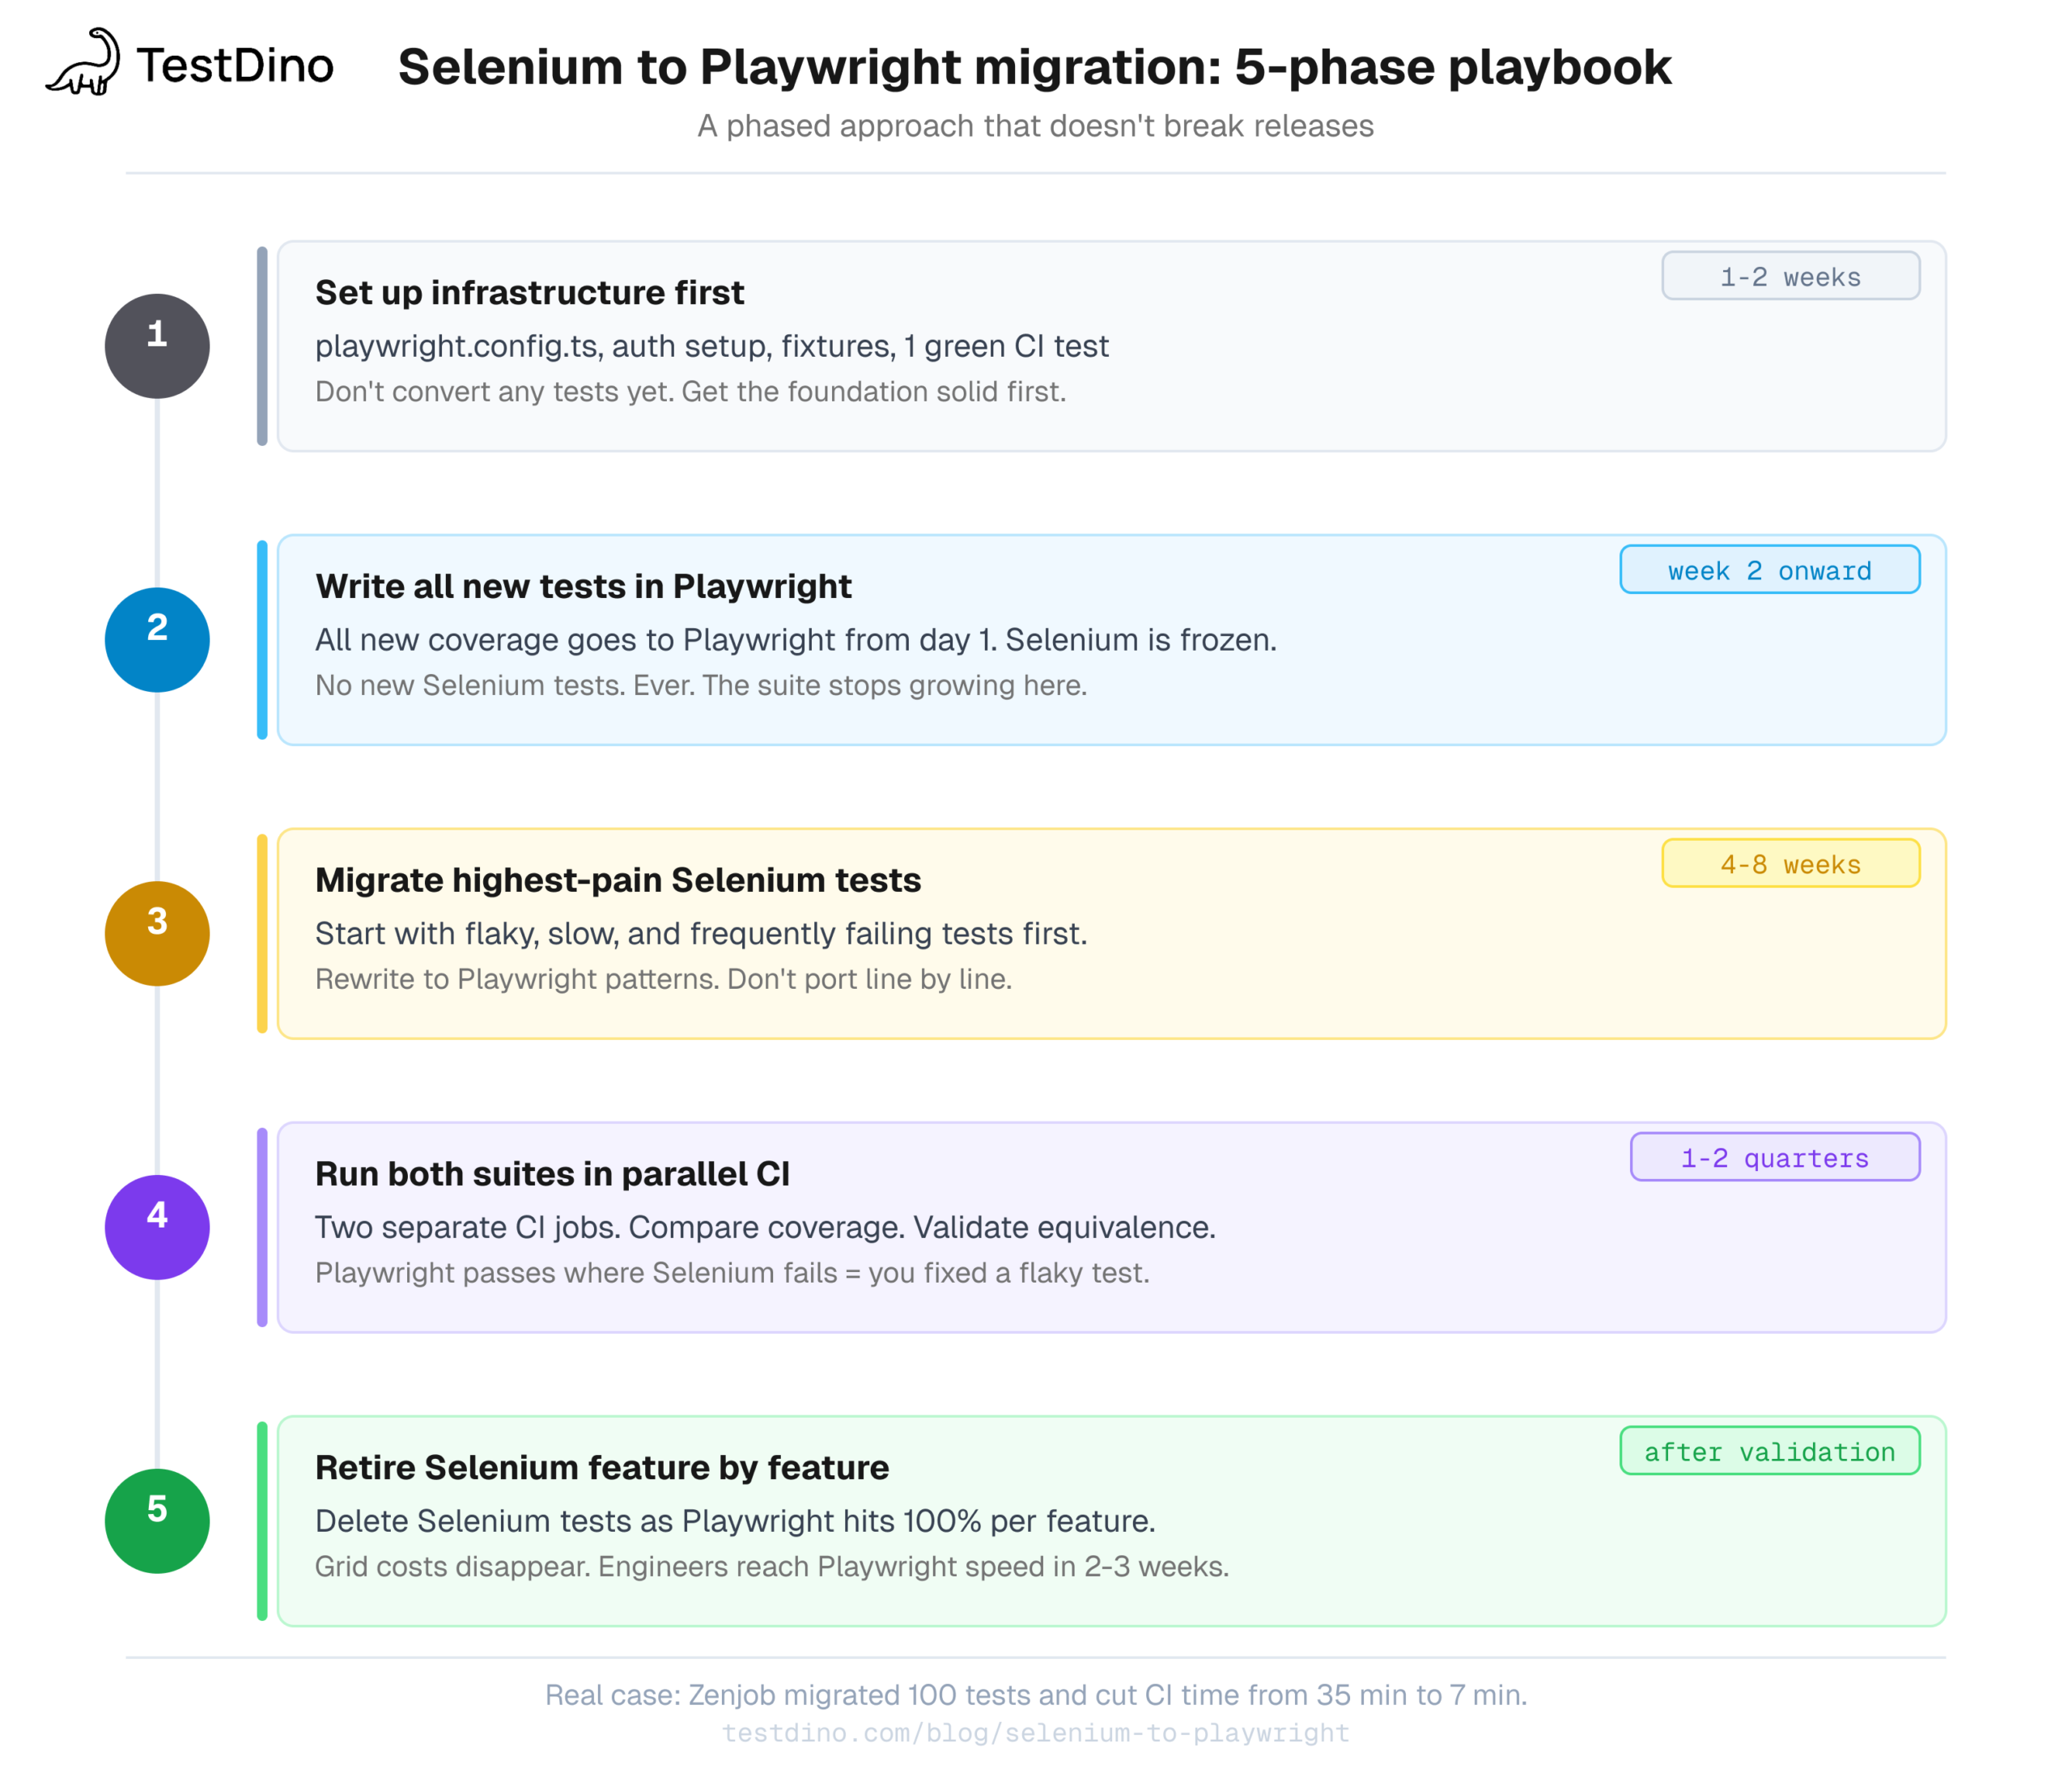Select 'Write all new tests in Playwright' heading

click(x=583, y=586)
